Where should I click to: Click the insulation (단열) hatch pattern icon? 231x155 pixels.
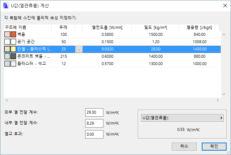pyautogui.click(x=7, y=49)
